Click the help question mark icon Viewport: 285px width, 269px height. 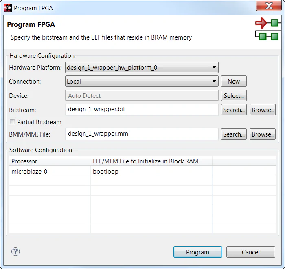coord(15,252)
